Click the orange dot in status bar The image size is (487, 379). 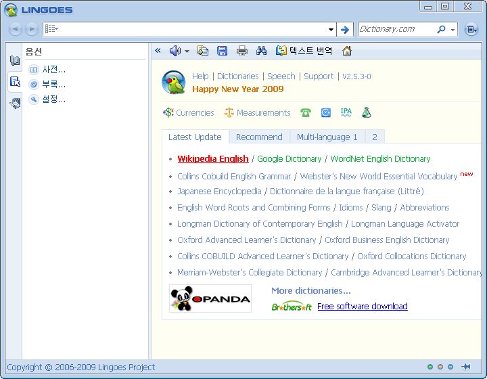click(x=440, y=367)
